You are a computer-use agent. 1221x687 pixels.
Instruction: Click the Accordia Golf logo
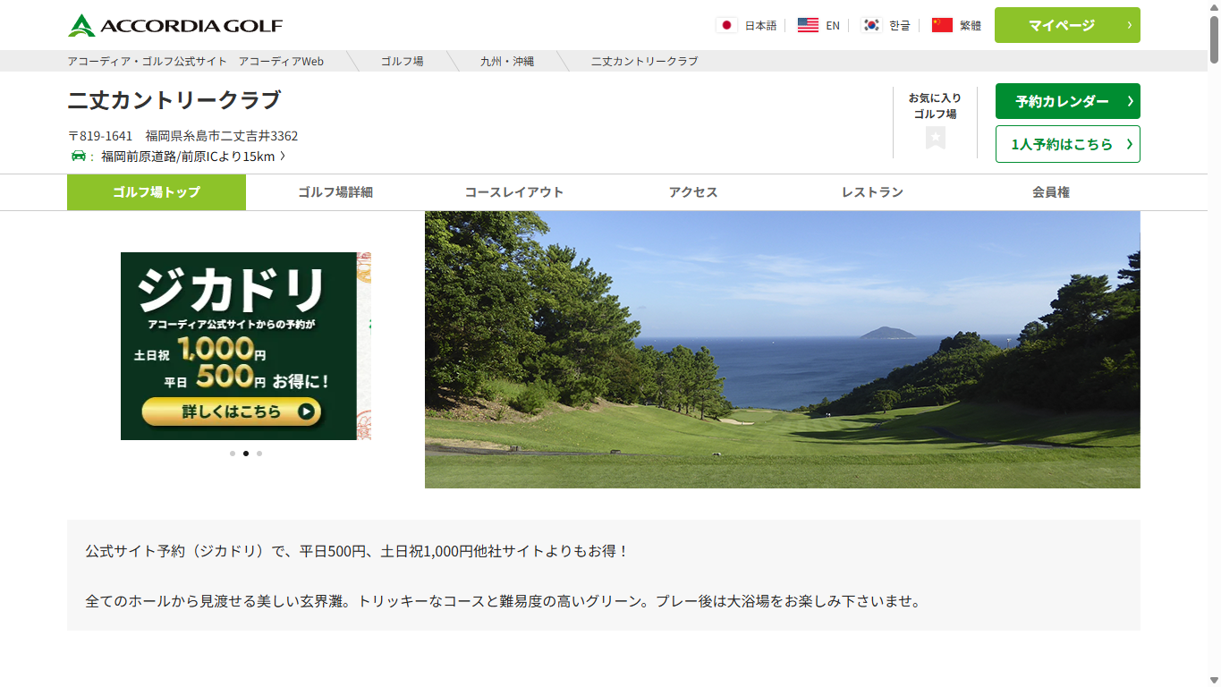click(x=175, y=25)
